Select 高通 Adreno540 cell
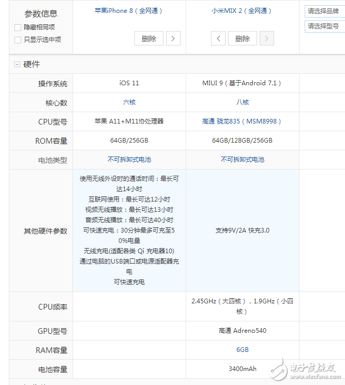Viewport: 345px width, 385px height. pyautogui.click(x=243, y=331)
